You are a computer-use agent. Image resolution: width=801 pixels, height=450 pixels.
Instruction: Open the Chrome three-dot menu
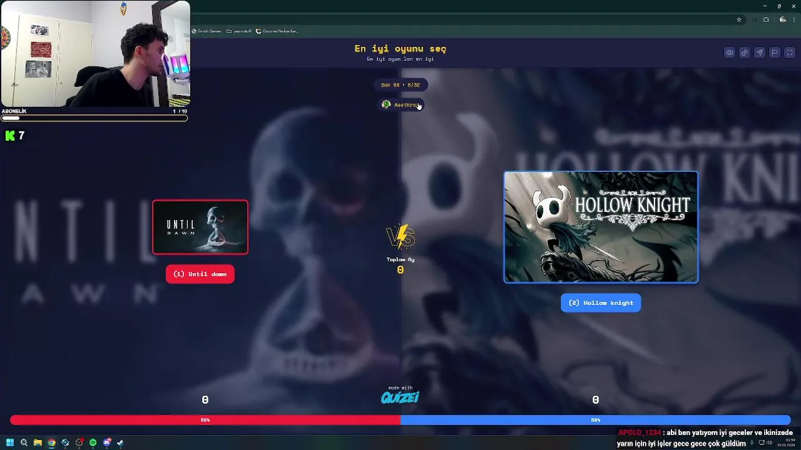[794, 19]
